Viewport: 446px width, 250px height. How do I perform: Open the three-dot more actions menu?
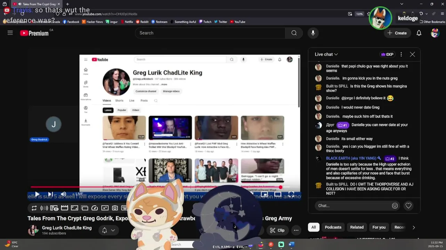click(x=296, y=230)
